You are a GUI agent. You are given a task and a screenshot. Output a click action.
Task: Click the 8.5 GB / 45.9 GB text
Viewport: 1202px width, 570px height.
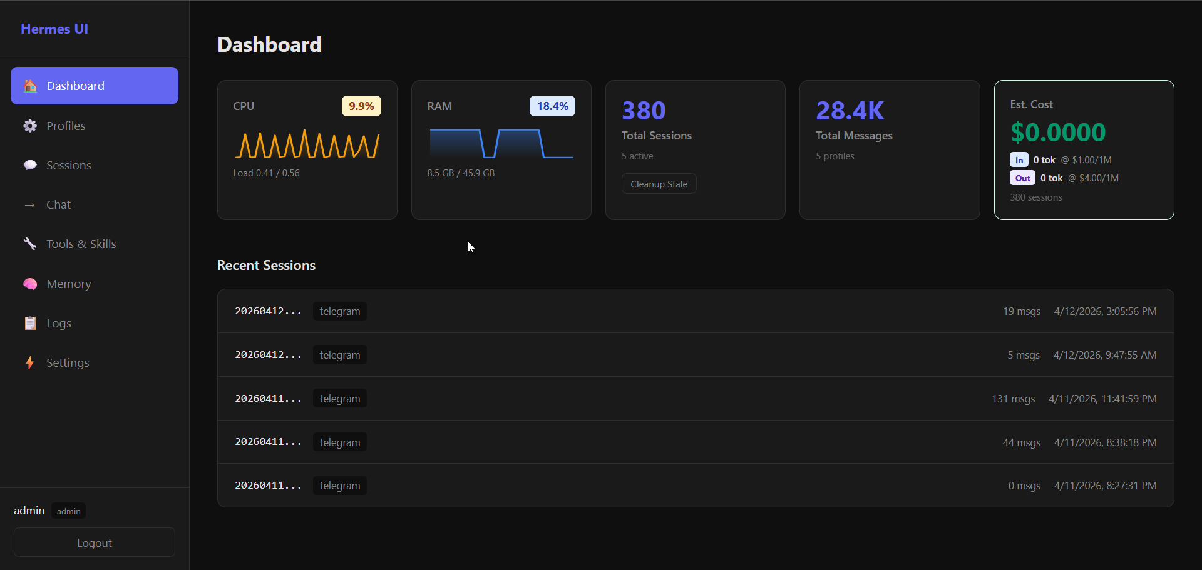pos(461,173)
